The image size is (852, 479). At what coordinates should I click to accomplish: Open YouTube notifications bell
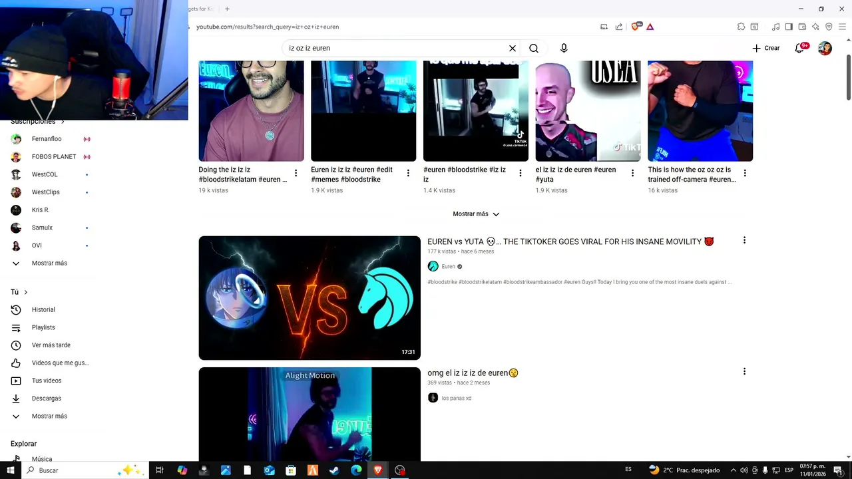(800, 48)
